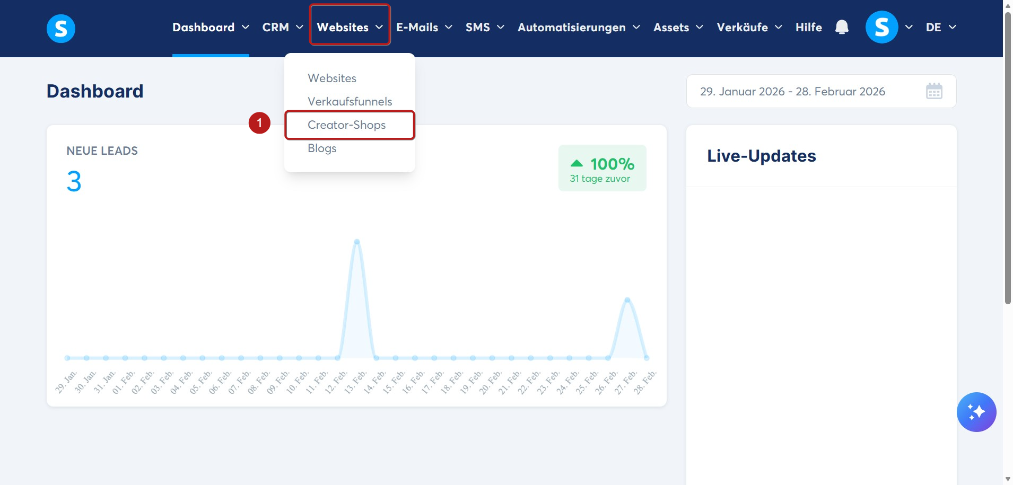Expand the SMS dropdown chevron
Screen dimensions: 1013x485
(x=501, y=27)
